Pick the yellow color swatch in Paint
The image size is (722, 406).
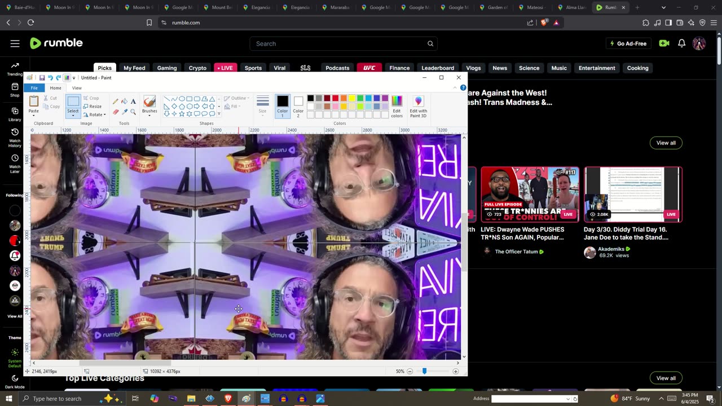tap(351, 98)
